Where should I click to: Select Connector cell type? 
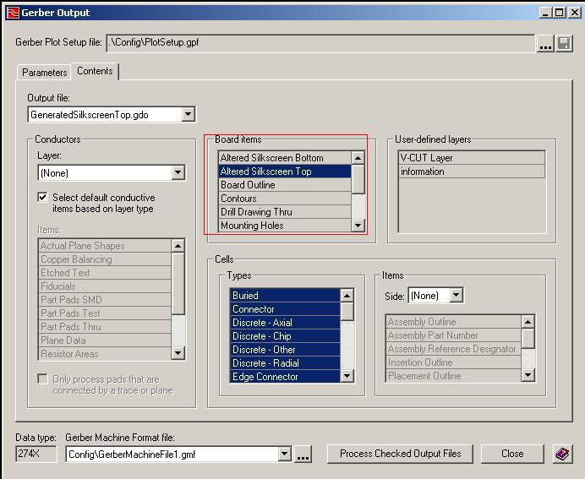(286, 309)
